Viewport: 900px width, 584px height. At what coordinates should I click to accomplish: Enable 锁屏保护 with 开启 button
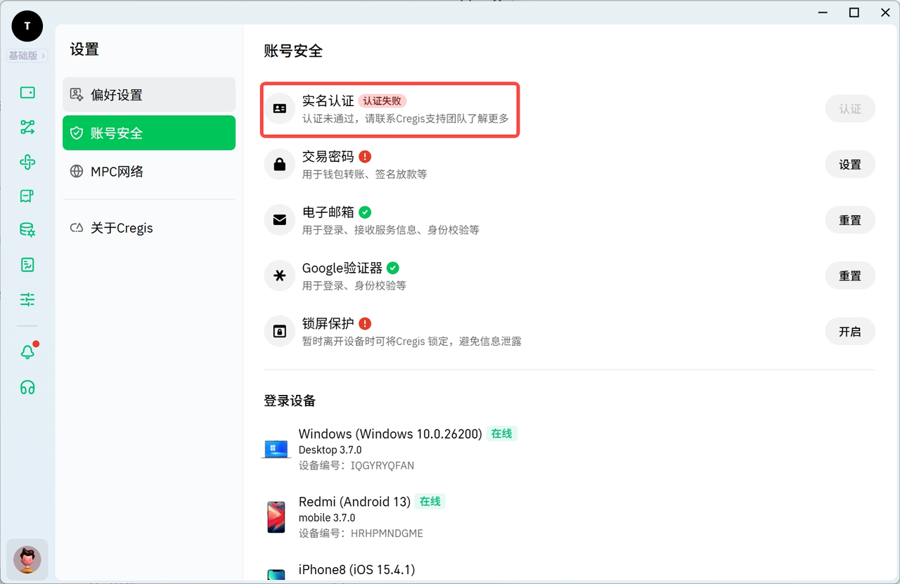pyautogui.click(x=849, y=332)
